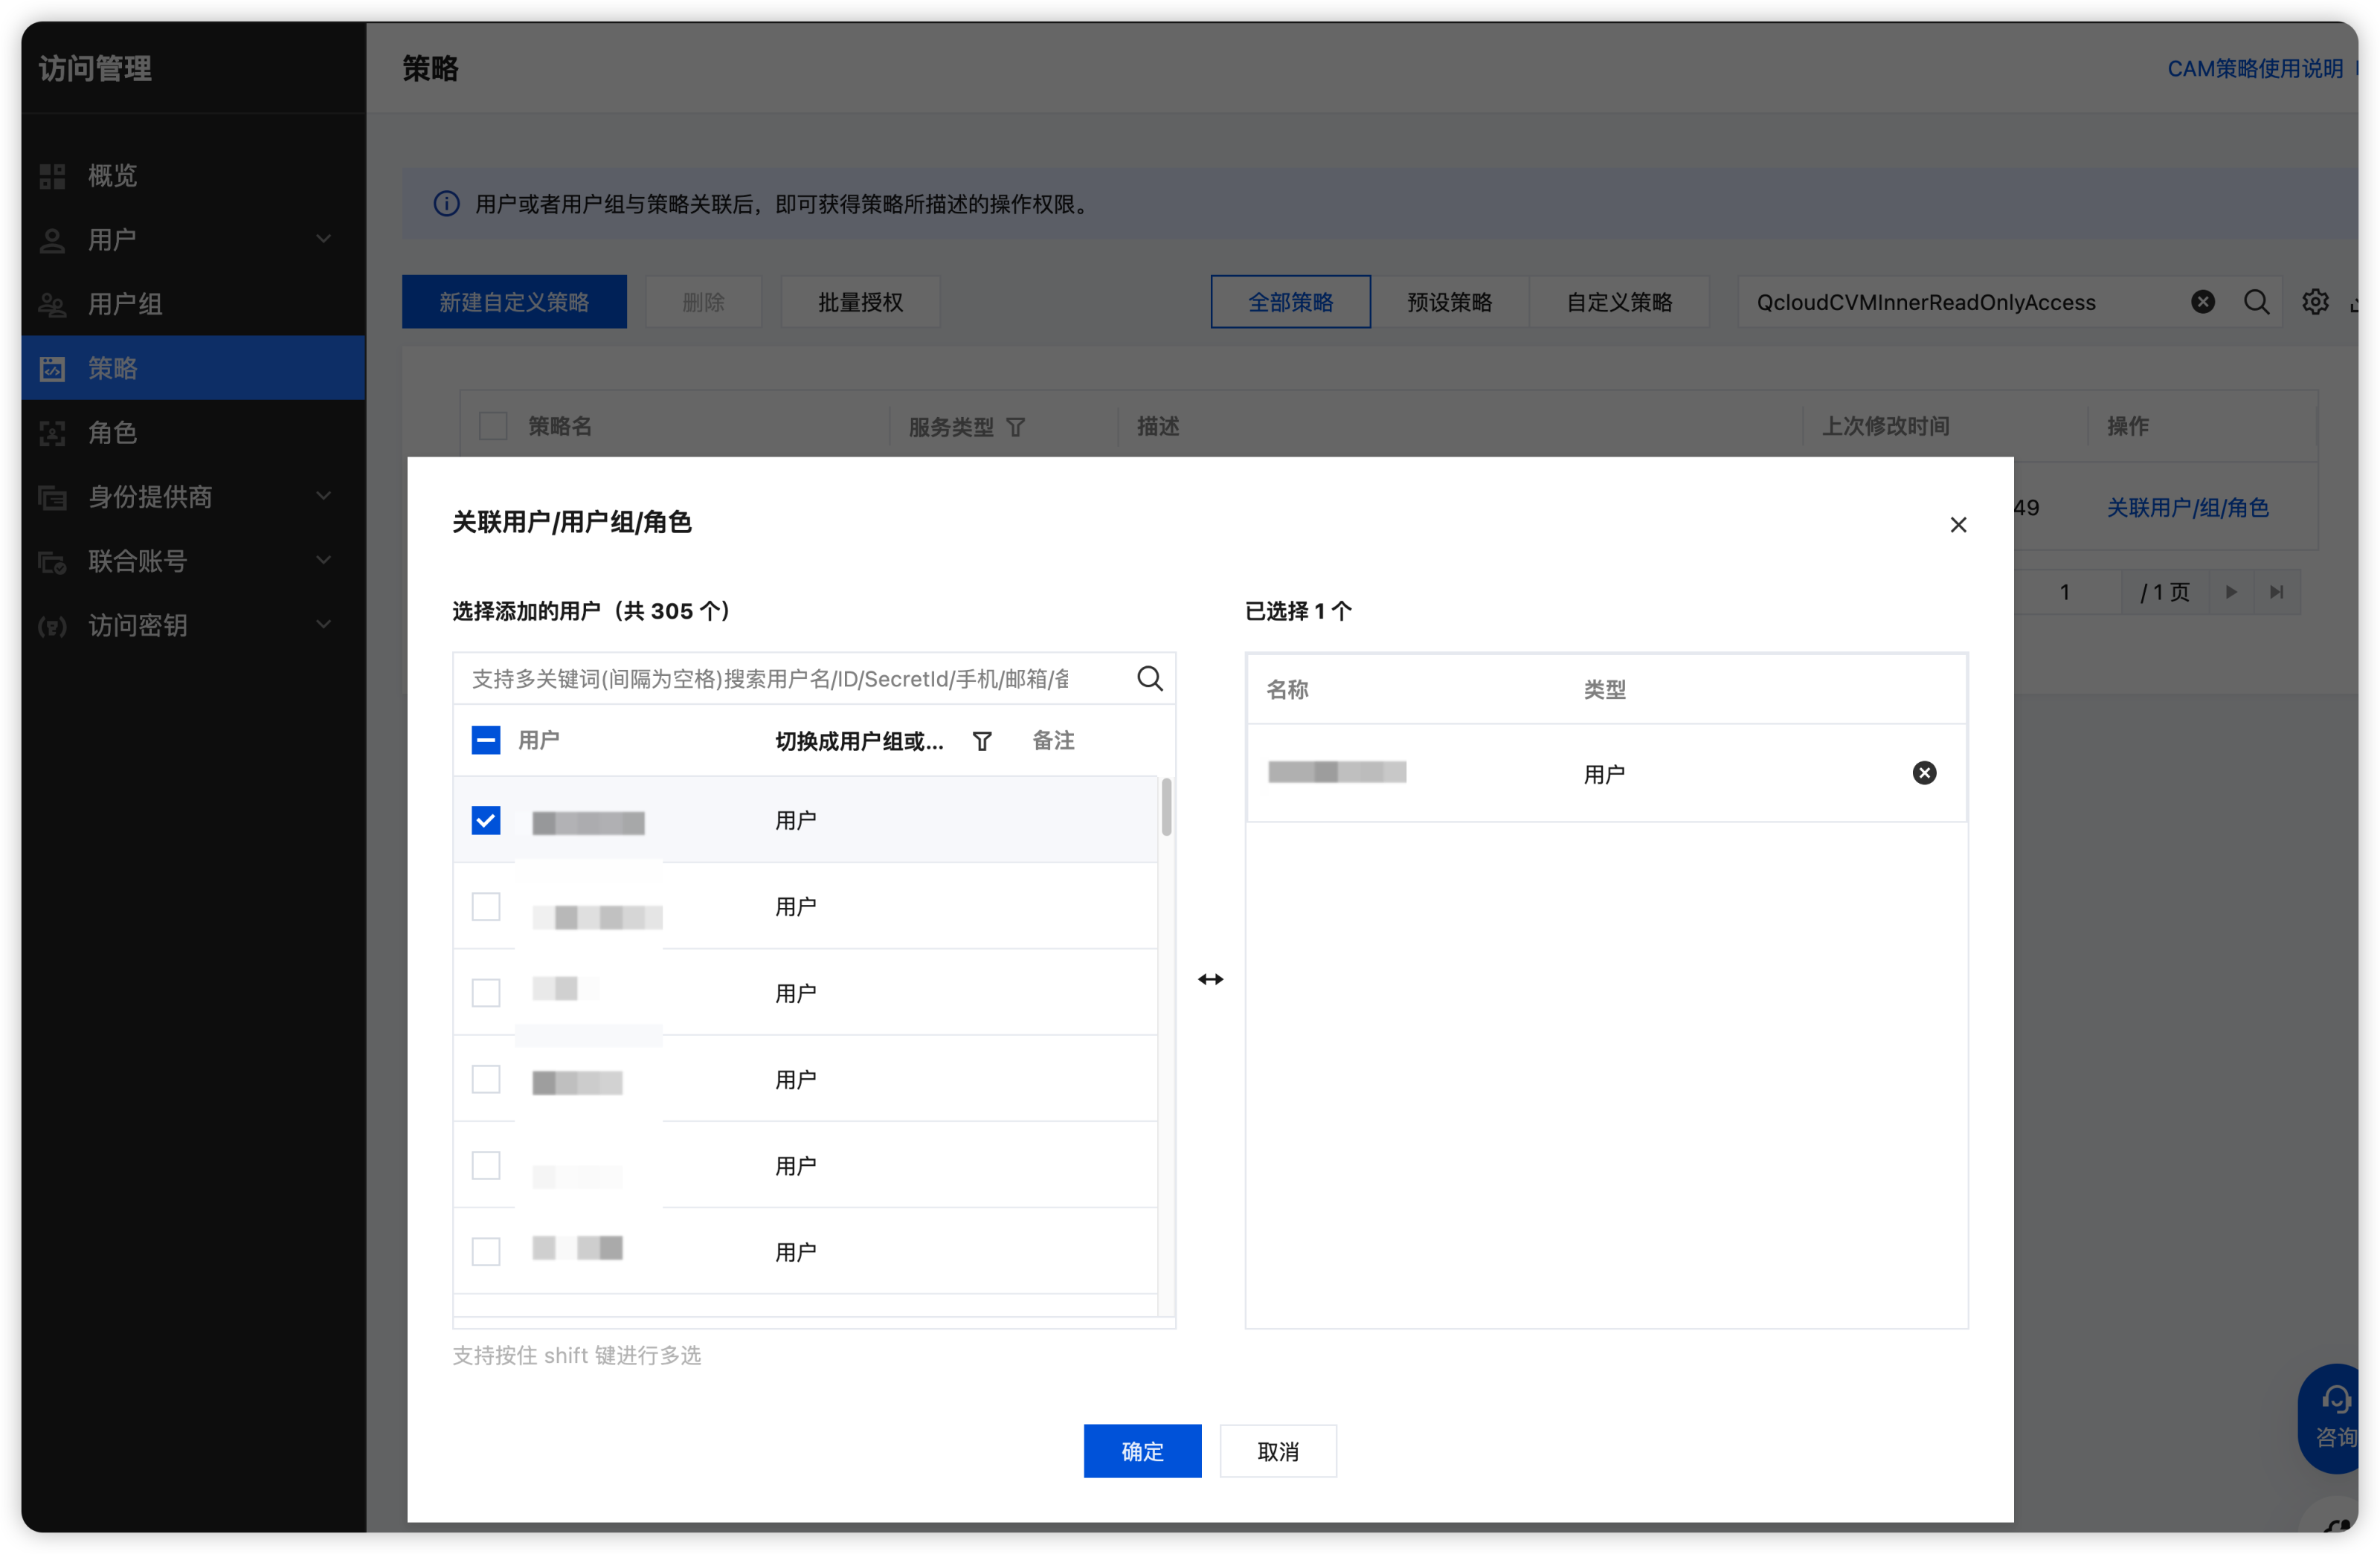Click the policy search magnifier icon

(x=2256, y=302)
